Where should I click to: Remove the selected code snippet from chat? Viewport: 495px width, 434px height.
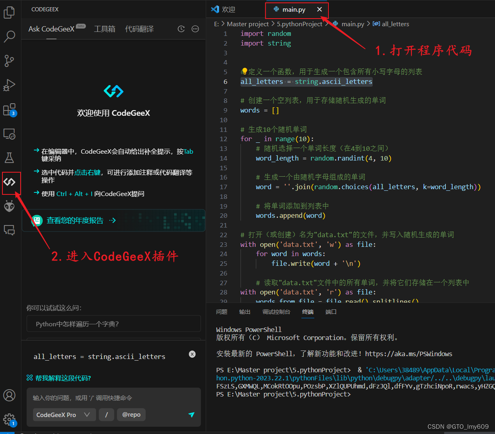pos(192,354)
